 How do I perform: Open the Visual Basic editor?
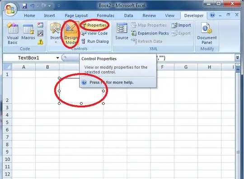coord(13,33)
